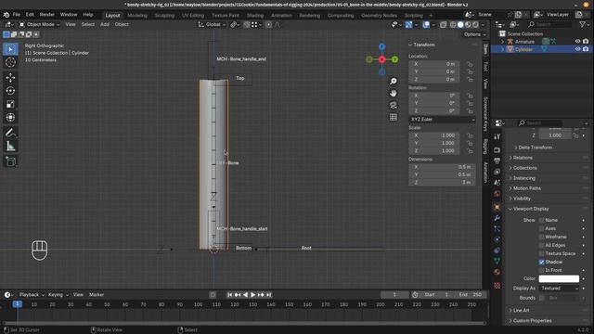The width and height of the screenshot is (594, 334).
Task: Select the Transform tool
Action: coord(10,118)
